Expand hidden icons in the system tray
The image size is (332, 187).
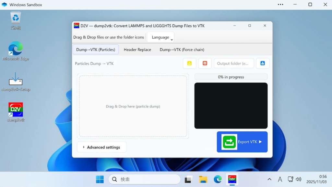pyautogui.click(x=269, y=179)
